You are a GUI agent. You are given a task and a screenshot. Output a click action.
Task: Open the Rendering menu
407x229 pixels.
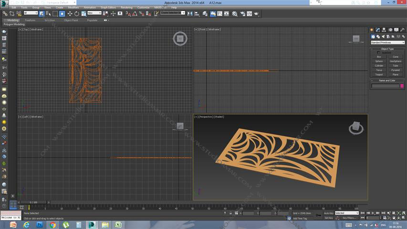pyautogui.click(x=126, y=8)
